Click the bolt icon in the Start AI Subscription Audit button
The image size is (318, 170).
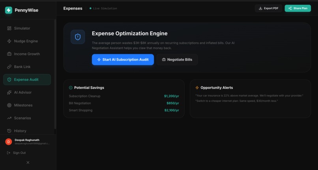pos(99,60)
